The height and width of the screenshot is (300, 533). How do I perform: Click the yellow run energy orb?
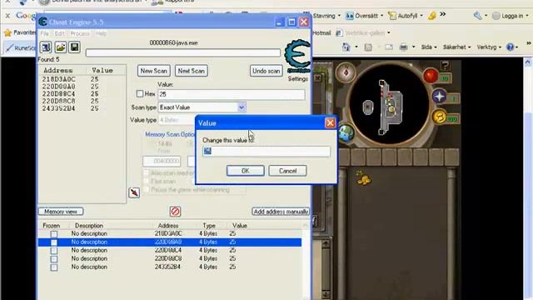pyautogui.click(x=439, y=117)
